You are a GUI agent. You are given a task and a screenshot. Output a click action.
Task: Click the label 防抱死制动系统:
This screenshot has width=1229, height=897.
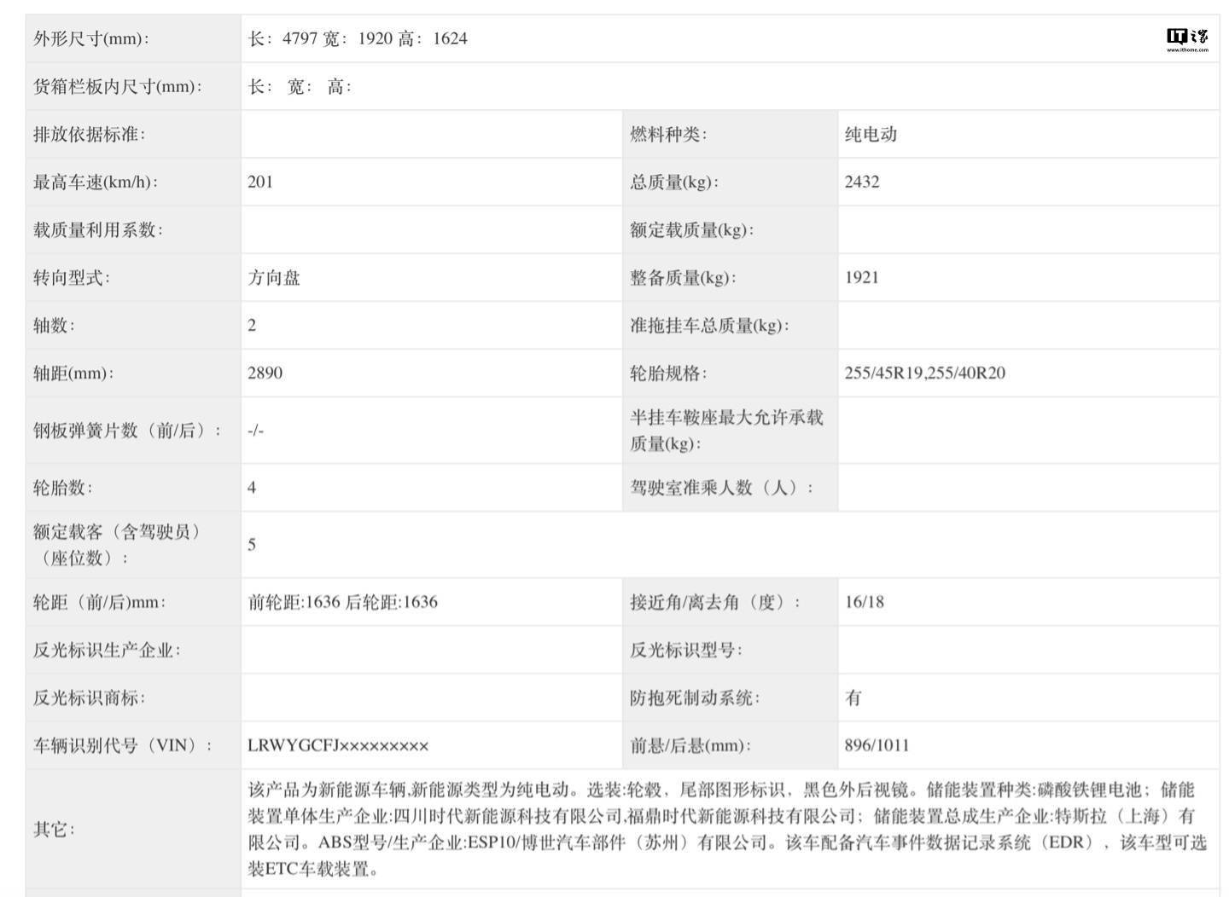click(695, 697)
